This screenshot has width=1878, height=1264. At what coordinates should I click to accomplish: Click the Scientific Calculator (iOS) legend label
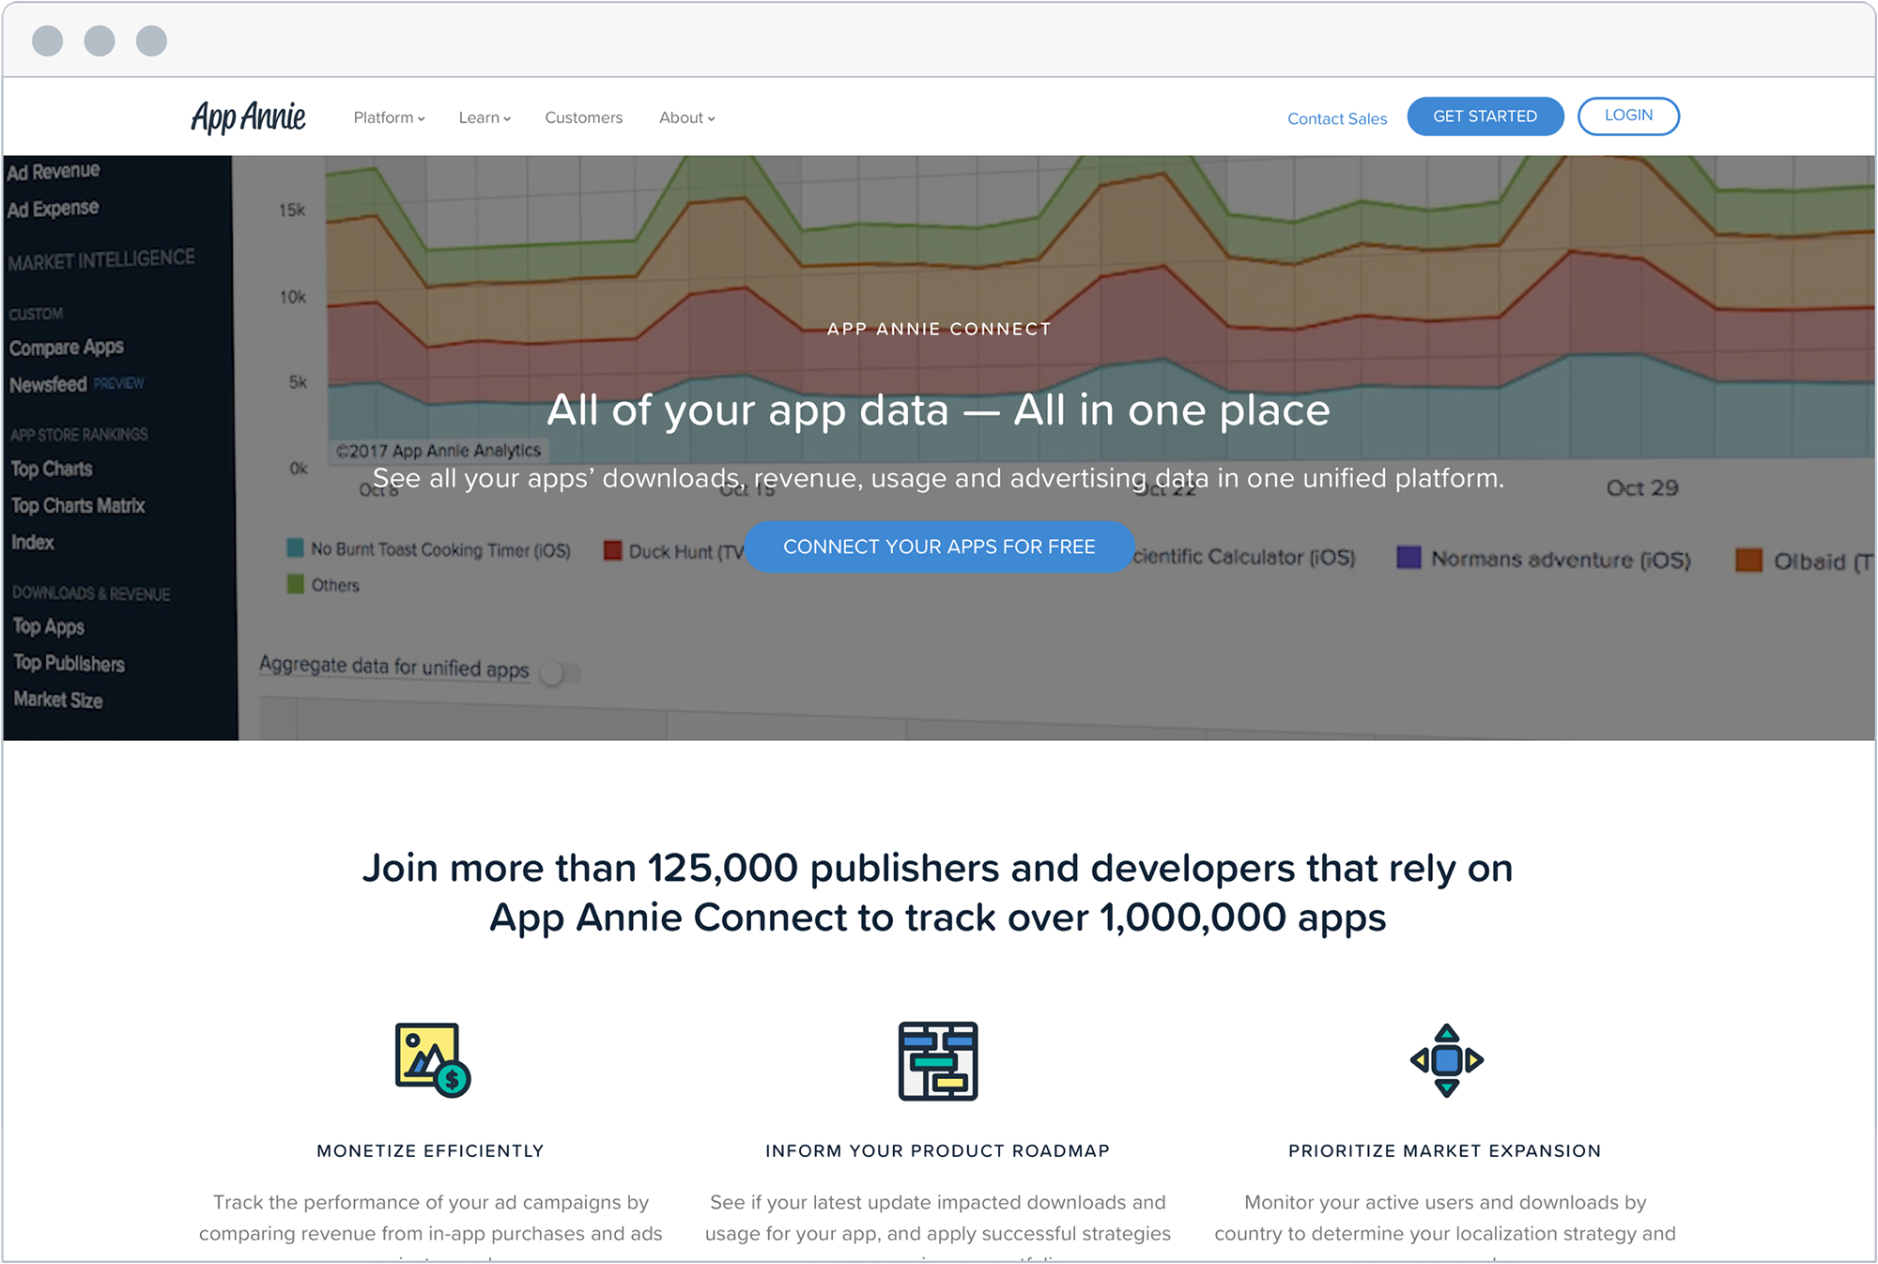tap(1244, 557)
